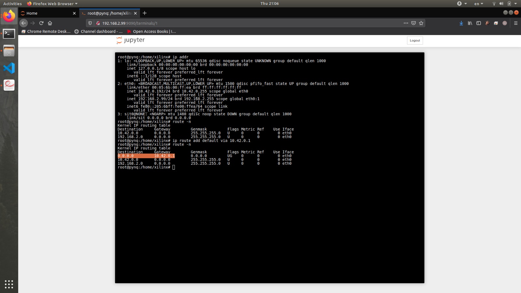This screenshot has height=293, width=521.
Task: Go back to the previous page
Action: (x=23, y=23)
